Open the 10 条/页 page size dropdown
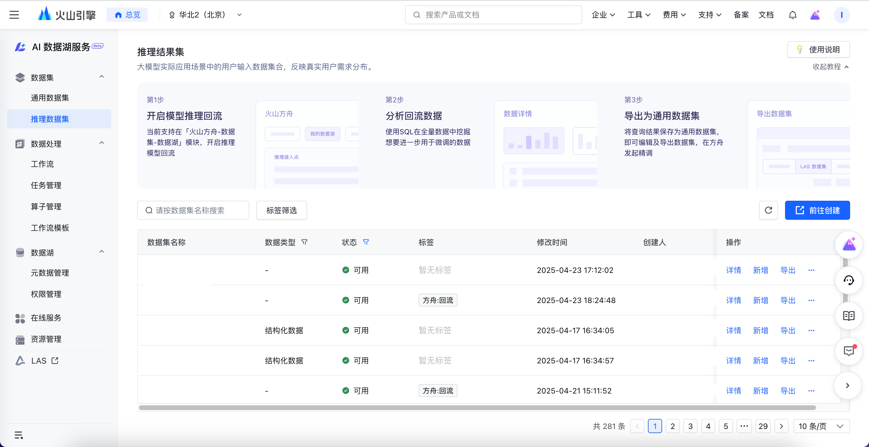 (x=821, y=426)
